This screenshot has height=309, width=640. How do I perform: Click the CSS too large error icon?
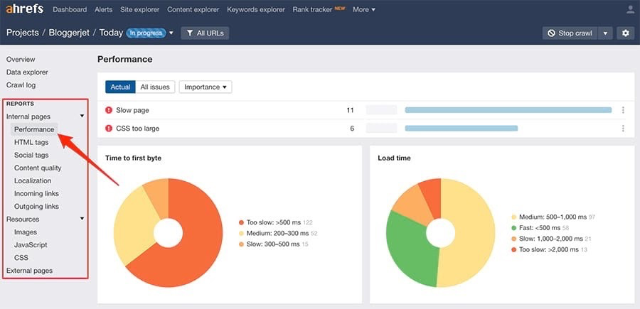pos(109,129)
